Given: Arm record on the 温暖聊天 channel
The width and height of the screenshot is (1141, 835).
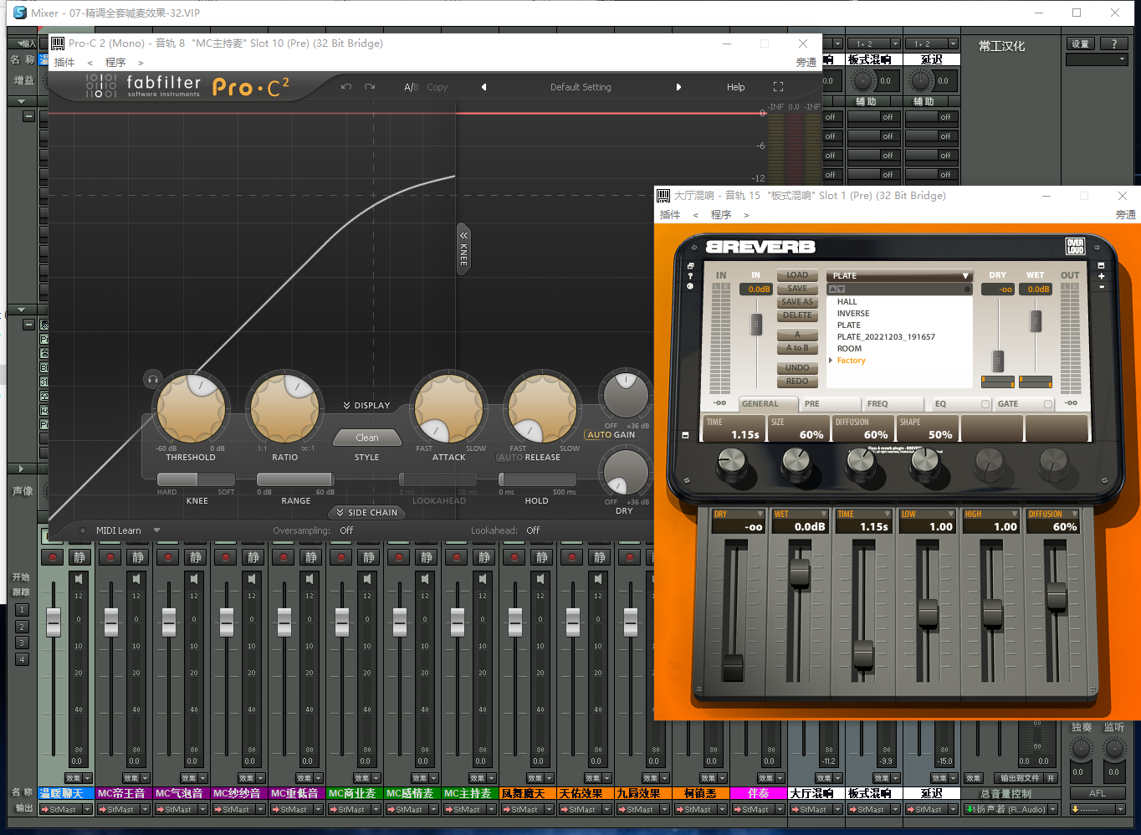Looking at the screenshot, I should coord(53,557).
